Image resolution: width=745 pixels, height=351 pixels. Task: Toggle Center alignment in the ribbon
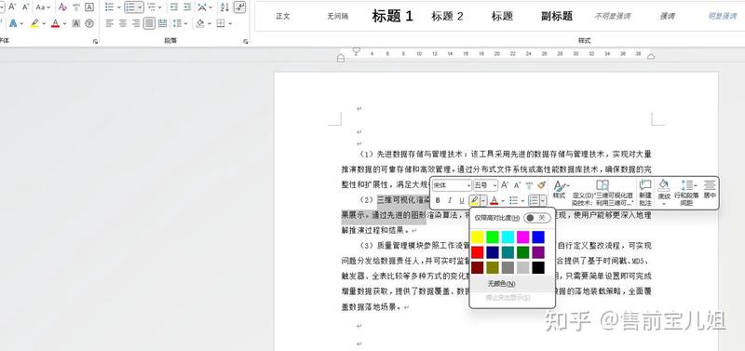[123, 23]
